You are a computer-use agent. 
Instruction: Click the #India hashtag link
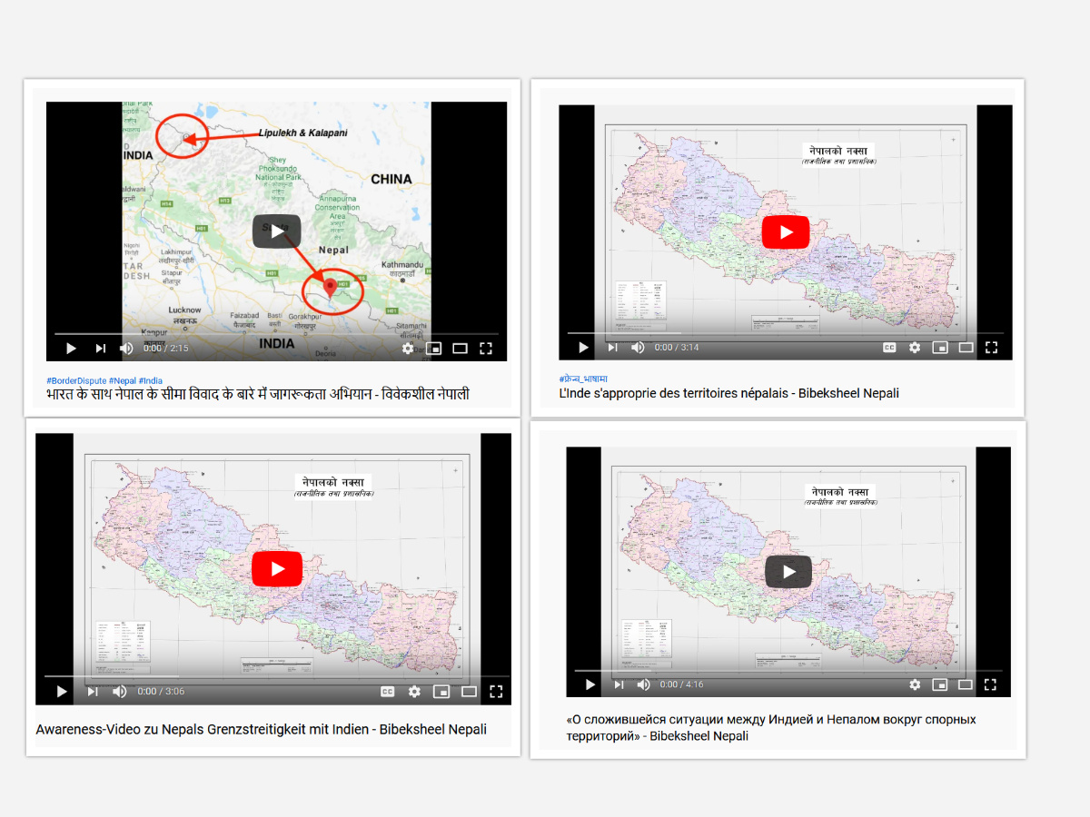151,381
